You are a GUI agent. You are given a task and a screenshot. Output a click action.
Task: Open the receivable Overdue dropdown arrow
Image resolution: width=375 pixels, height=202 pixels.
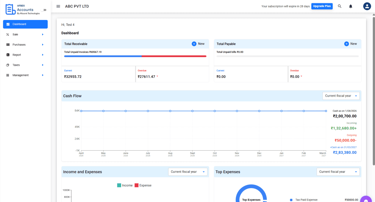pos(157,76)
